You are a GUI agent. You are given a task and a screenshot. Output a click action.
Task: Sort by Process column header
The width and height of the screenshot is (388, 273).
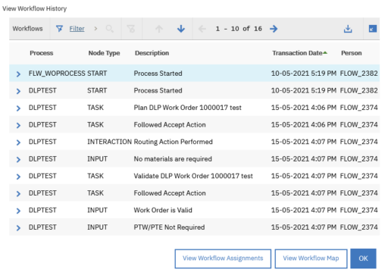coord(42,53)
